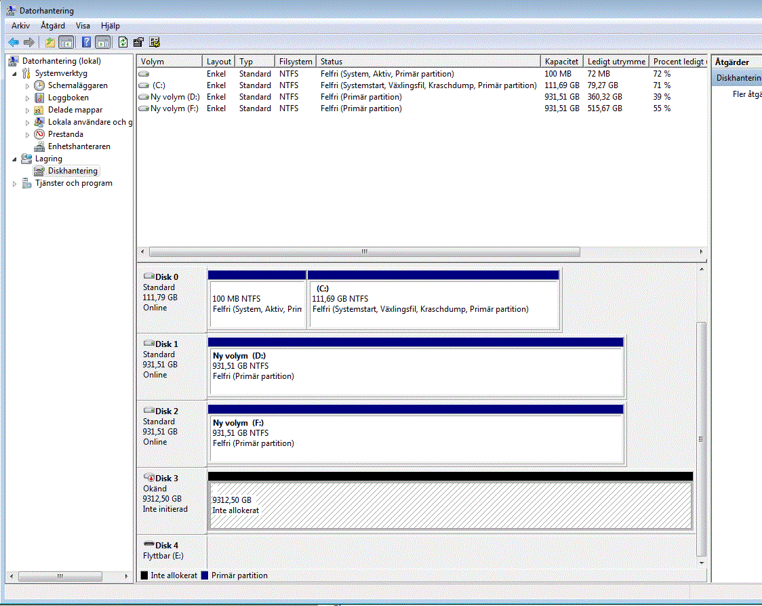Expand the Delade mappar tree node

[x=27, y=110]
